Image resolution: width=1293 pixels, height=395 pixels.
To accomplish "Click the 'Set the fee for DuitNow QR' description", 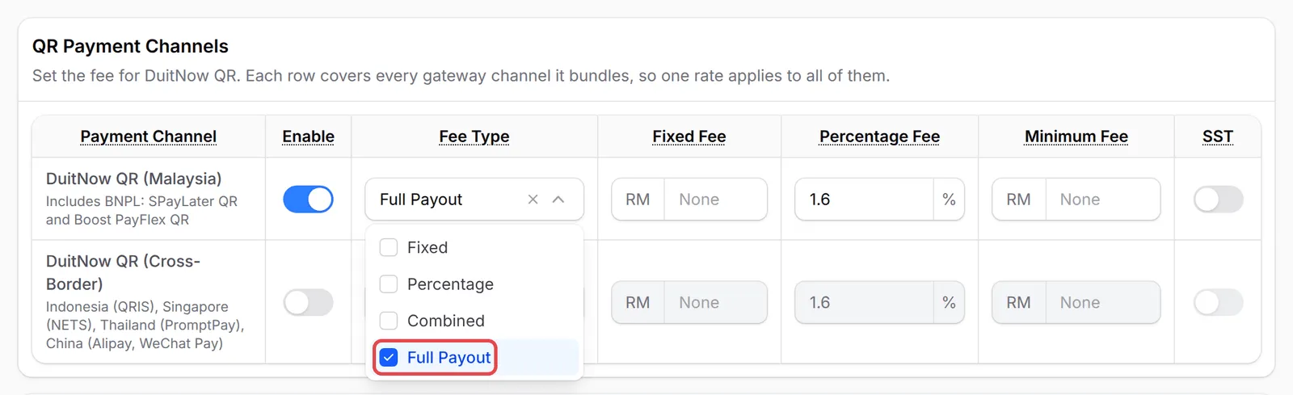I will pos(461,76).
